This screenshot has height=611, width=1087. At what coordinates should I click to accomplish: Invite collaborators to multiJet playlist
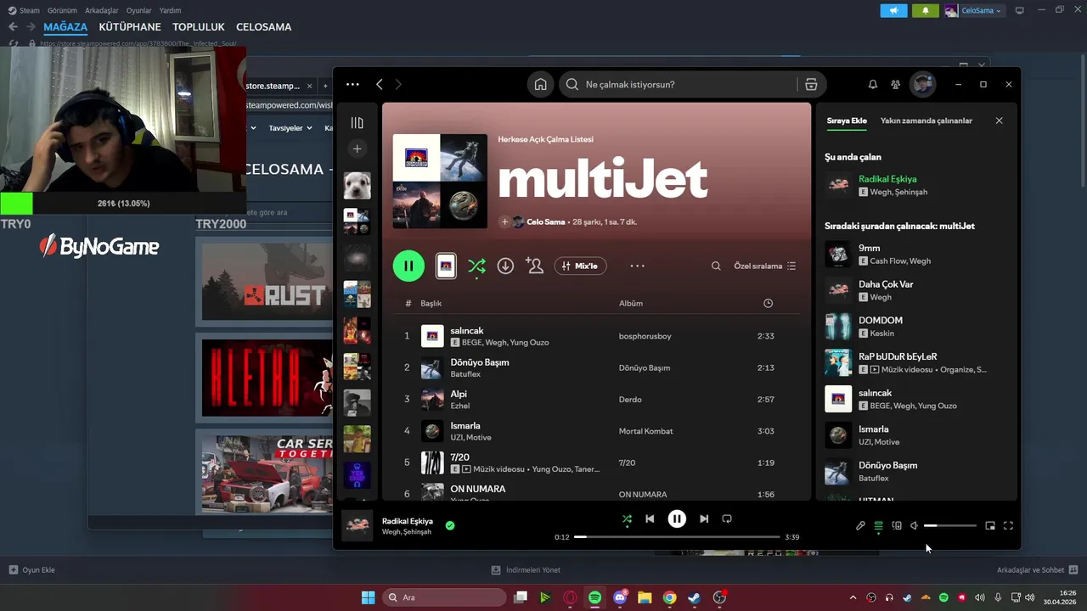(534, 266)
